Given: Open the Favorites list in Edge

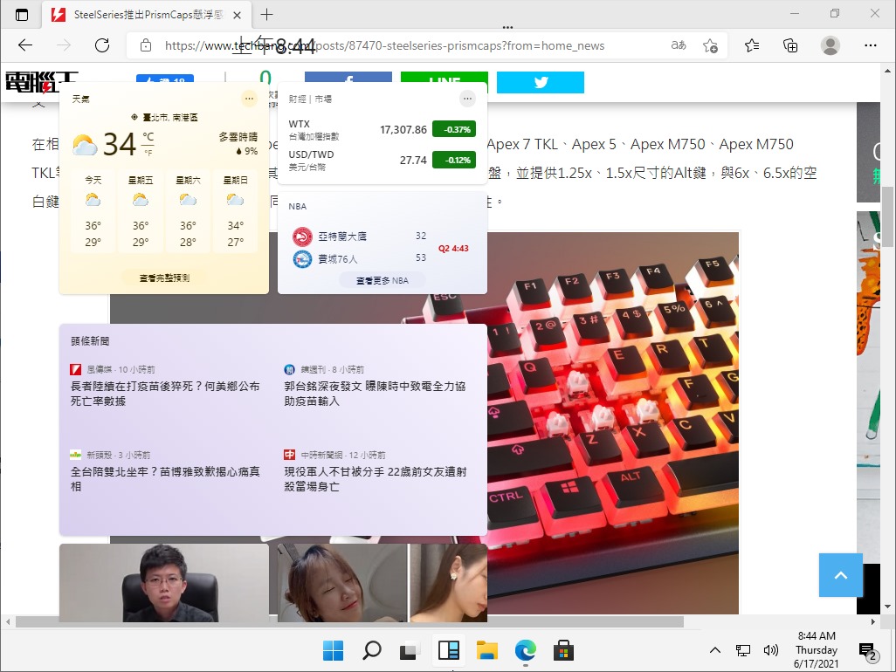Looking at the screenshot, I should (752, 45).
